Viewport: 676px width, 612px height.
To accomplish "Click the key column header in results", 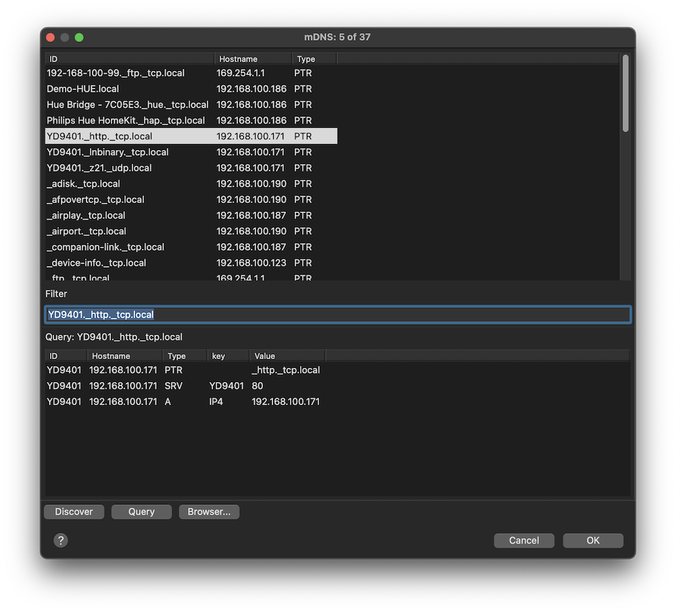I will click(x=227, y=356).
